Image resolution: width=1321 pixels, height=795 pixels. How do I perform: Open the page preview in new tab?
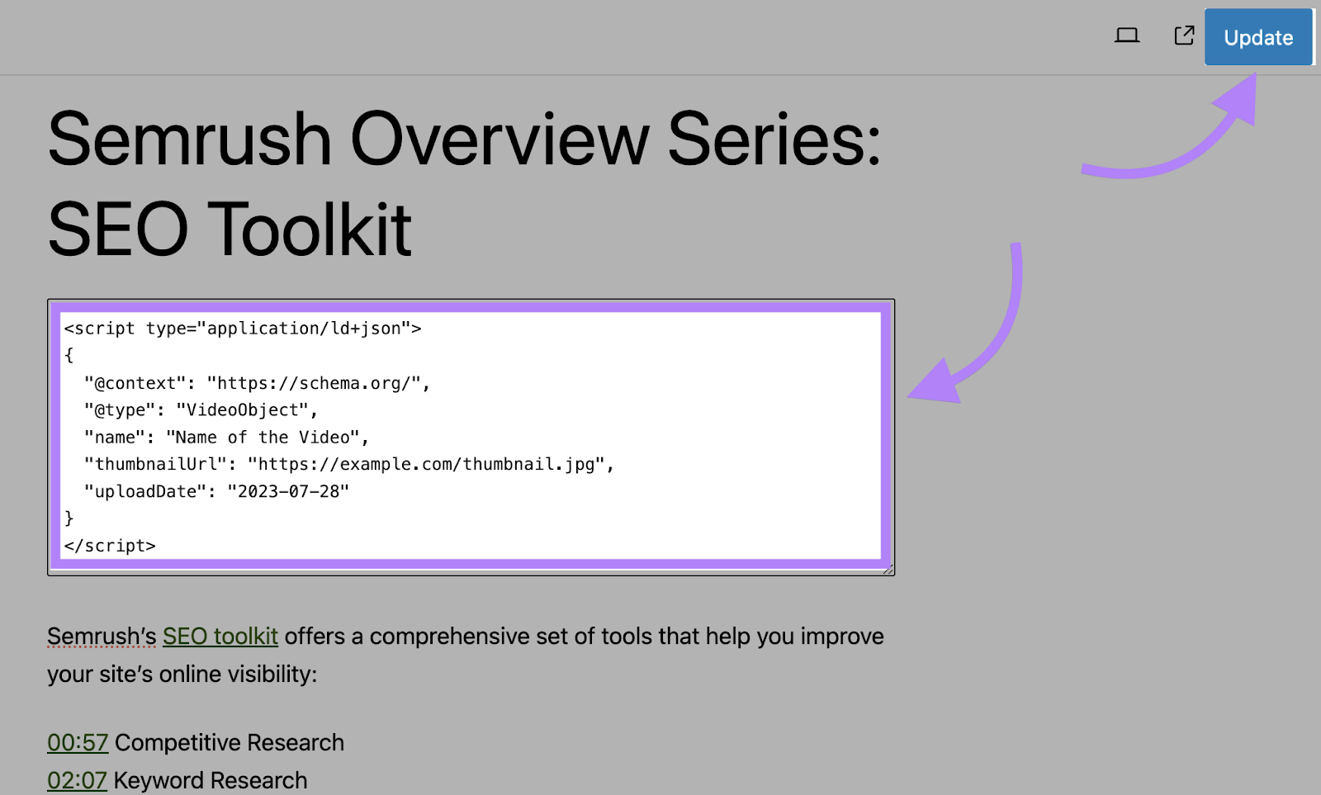[x=1183, y=35]
